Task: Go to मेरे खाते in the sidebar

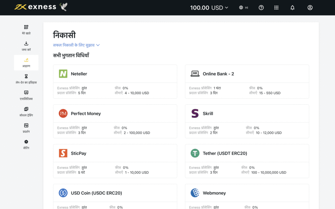Action: 26,30
